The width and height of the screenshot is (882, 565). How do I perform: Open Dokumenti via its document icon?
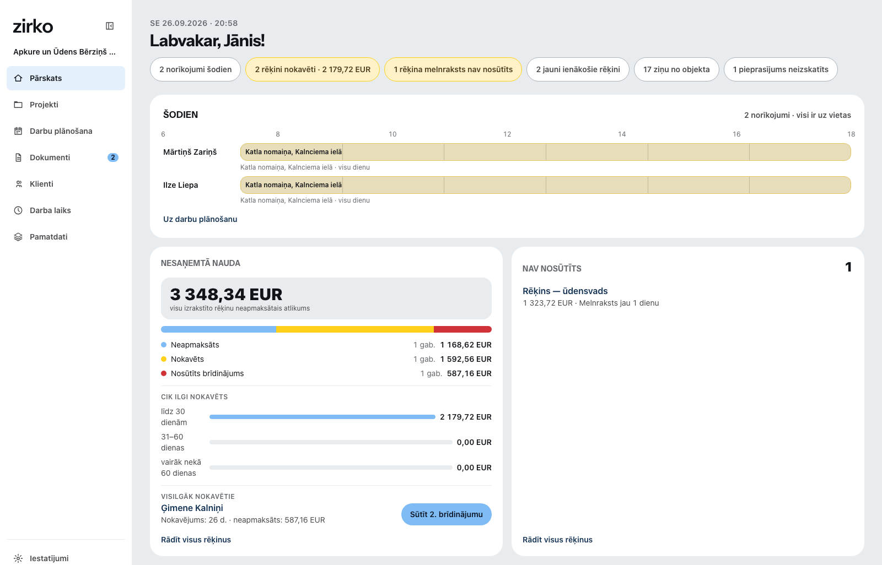pos(18,157)
